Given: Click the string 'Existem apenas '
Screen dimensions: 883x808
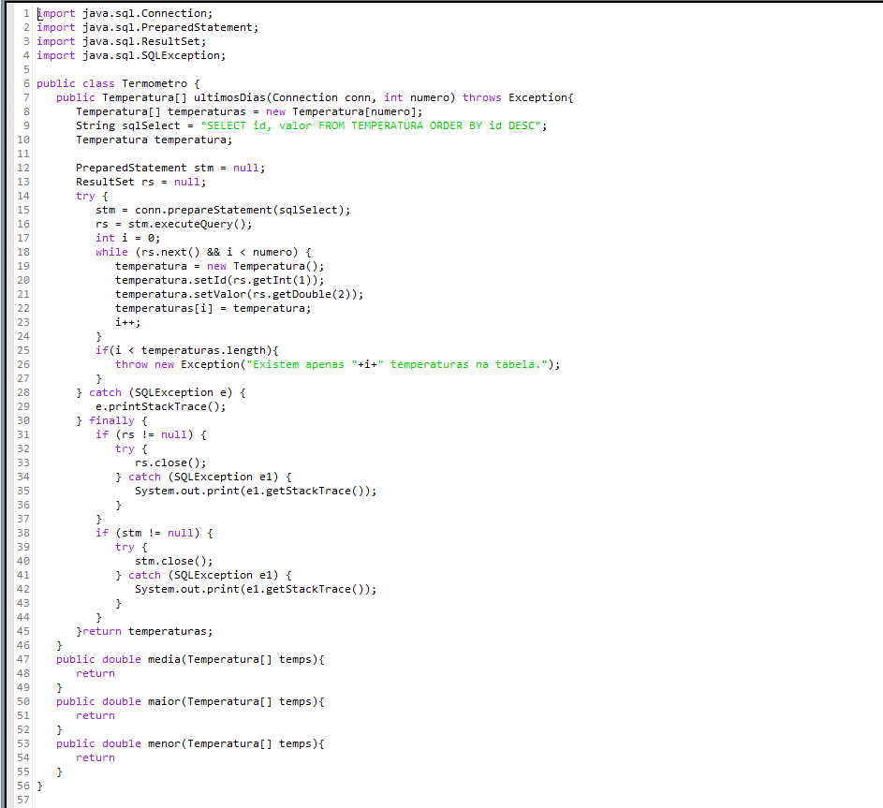Looking at the screenshot, I should tap(299, 365).
